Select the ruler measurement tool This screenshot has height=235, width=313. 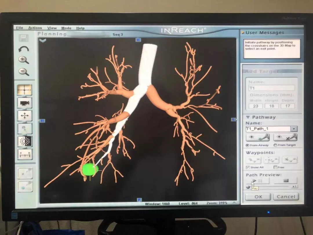[25, 154]
